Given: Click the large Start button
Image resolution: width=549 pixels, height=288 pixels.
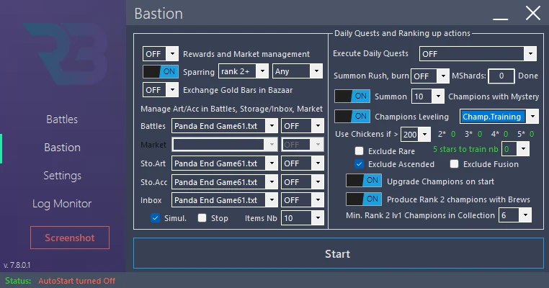Looking at the screenshot, I should pos(338,253).
